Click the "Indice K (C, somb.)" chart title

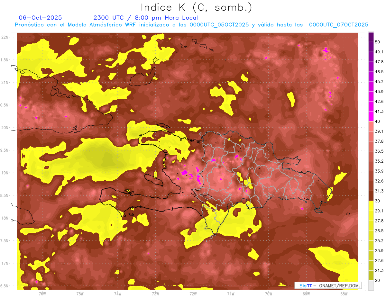pos(196,7)
